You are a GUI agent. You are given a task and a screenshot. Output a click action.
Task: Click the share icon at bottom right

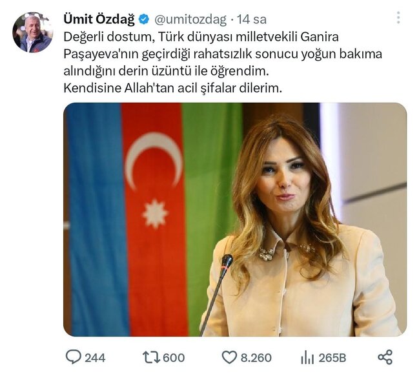pyautogui.click(x=385, y=357)
